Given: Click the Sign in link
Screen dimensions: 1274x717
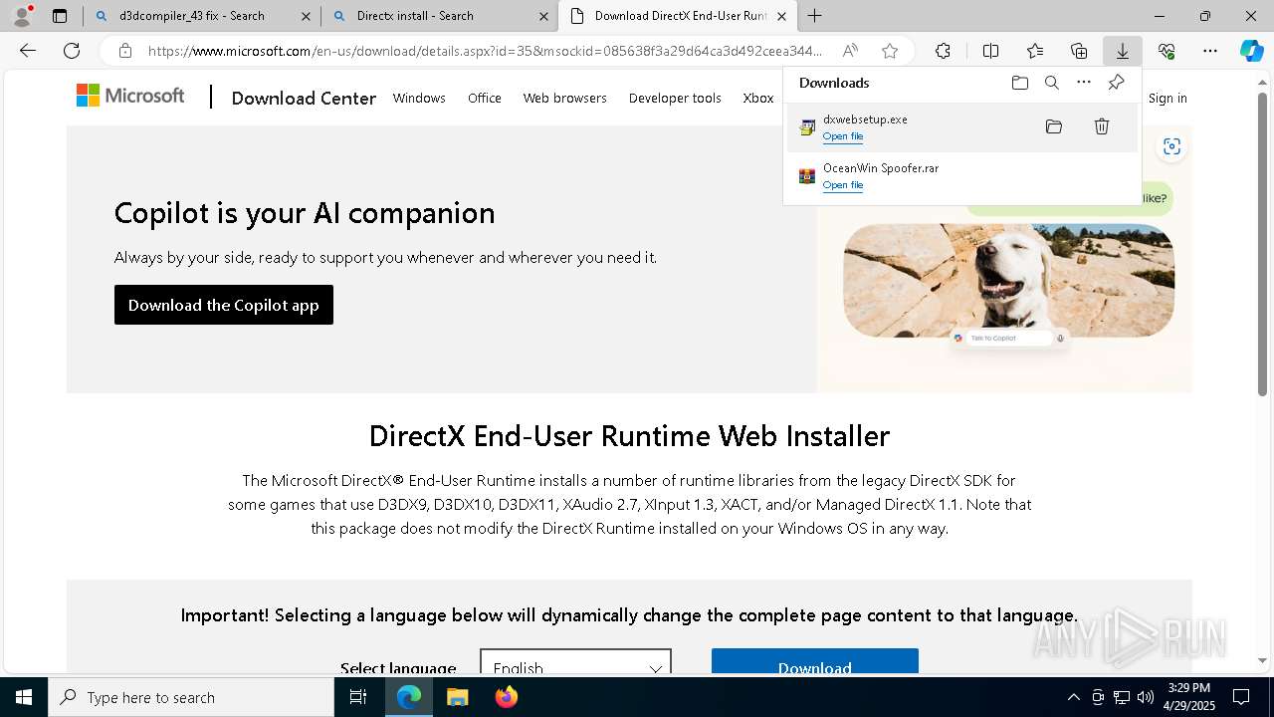Looking at the screenshot, I should click(x=1168, y=98).
